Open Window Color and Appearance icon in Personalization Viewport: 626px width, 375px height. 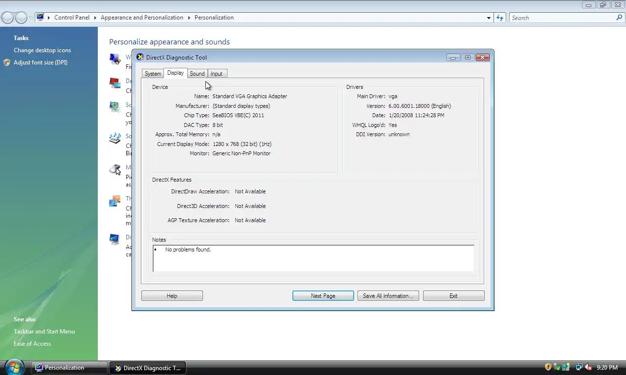click(115, 59)
